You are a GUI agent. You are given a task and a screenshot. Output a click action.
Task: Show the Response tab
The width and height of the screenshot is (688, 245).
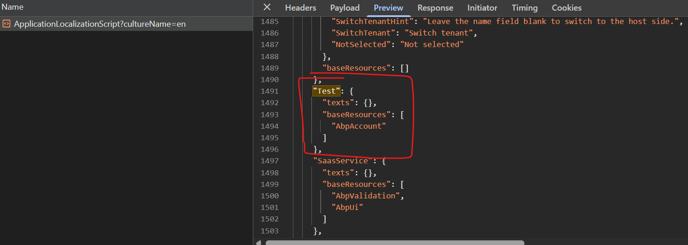coord(435,8)
